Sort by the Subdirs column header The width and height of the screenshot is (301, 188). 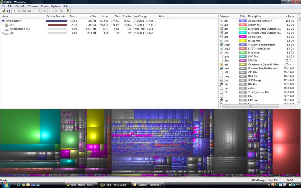(126, 16)
